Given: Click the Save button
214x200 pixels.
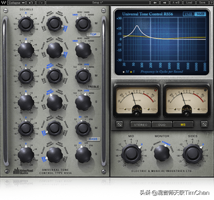Looking at the screenshot, I should coord(202,3).
